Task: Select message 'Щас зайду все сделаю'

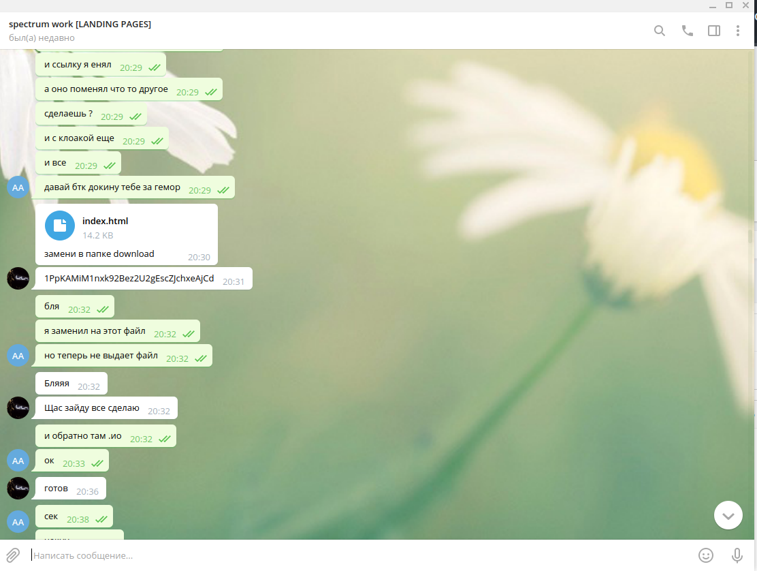Action: point(106,408)
